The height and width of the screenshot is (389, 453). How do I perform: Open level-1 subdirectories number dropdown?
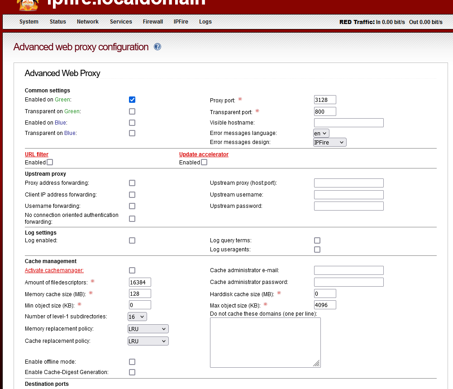coord(137,317)
